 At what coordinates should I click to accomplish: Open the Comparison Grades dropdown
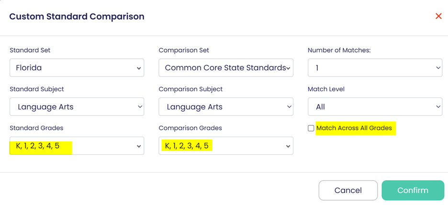[x=226, y=146]
